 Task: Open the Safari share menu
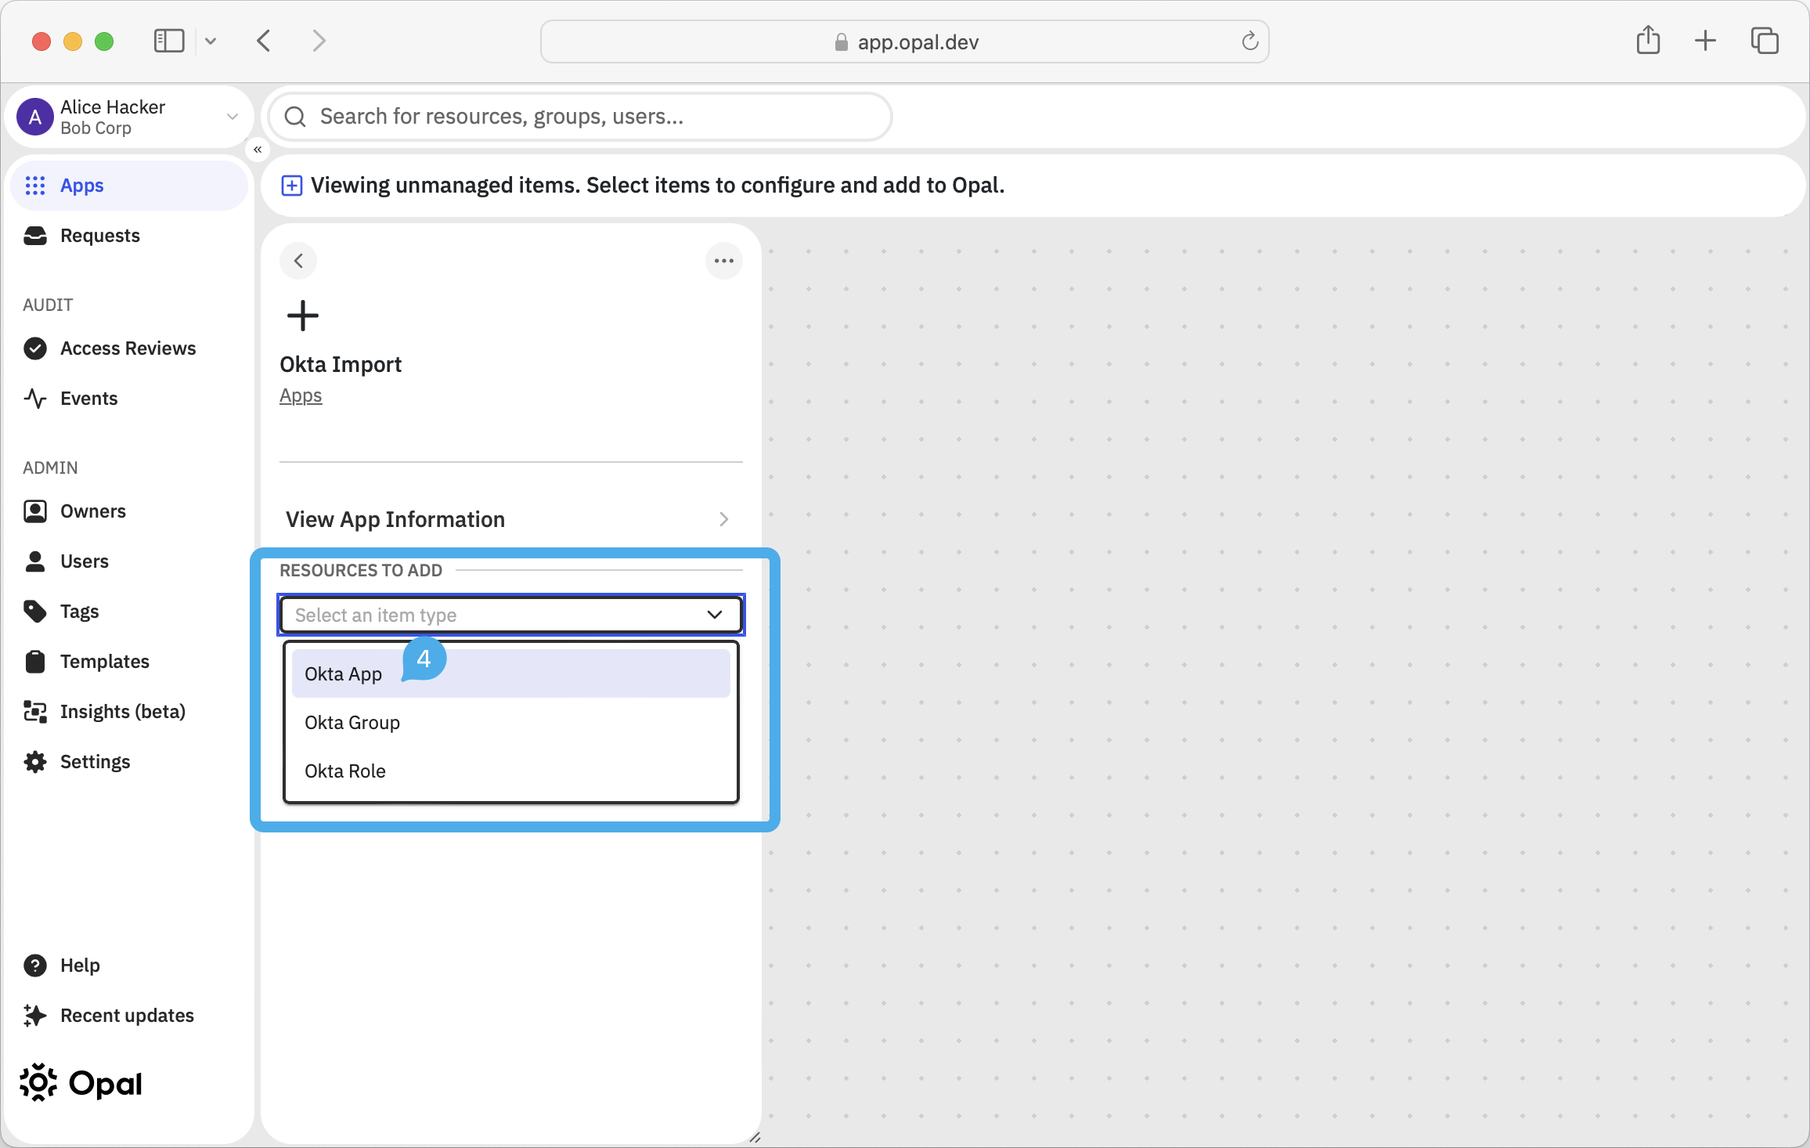coord(1649,40)
